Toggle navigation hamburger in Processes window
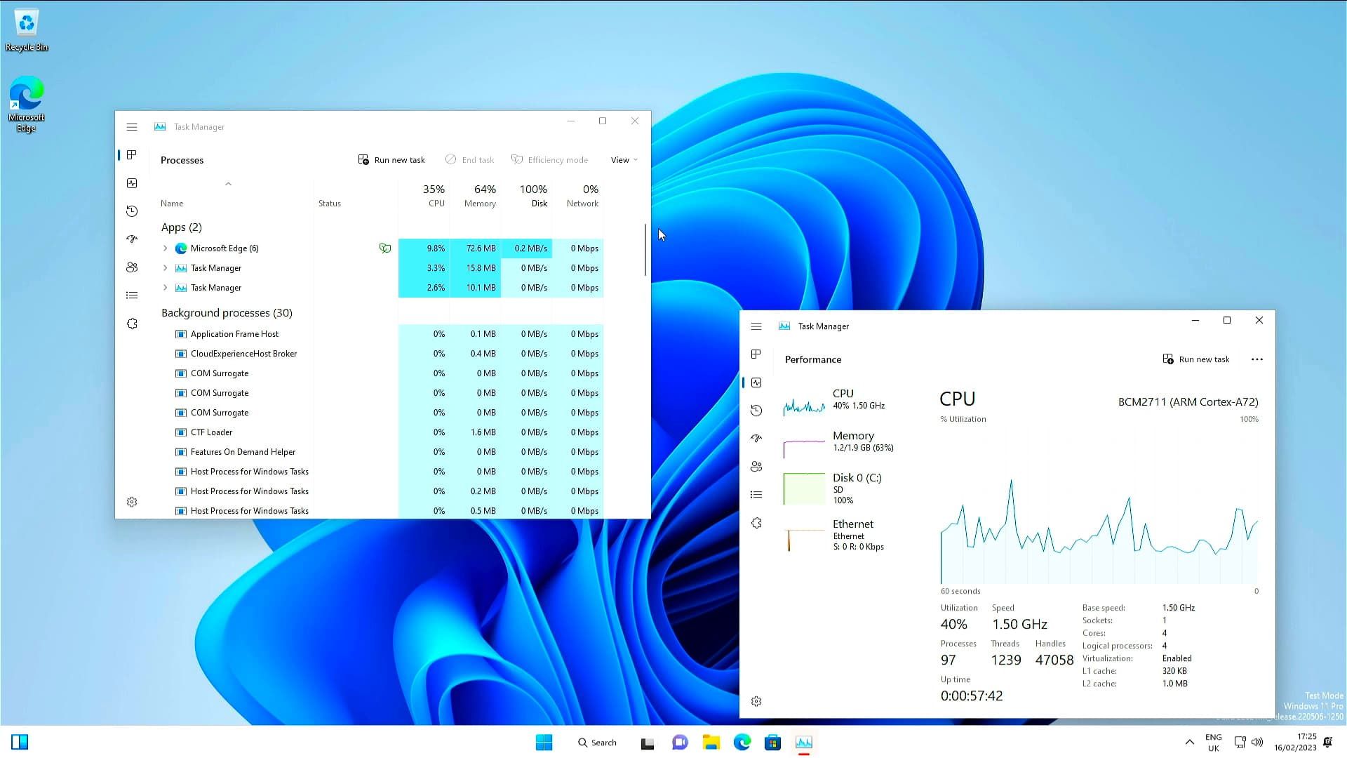This screenshot has height=758, width=1347. coord(132,127)
